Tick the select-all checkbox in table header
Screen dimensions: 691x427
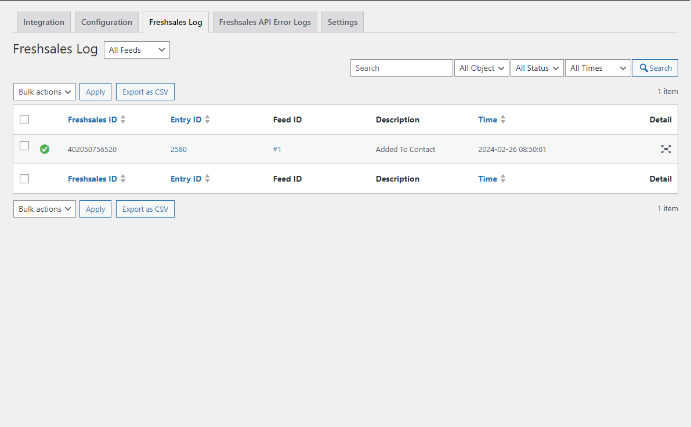click(x=24, y=120)
